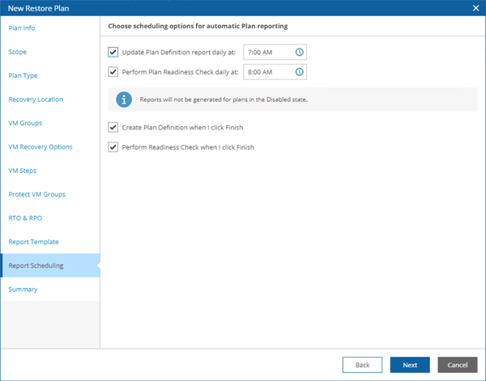Viewport: 486px width, 381px height.
Task: Open the RTO & RPO step
Action: point(25,218)
